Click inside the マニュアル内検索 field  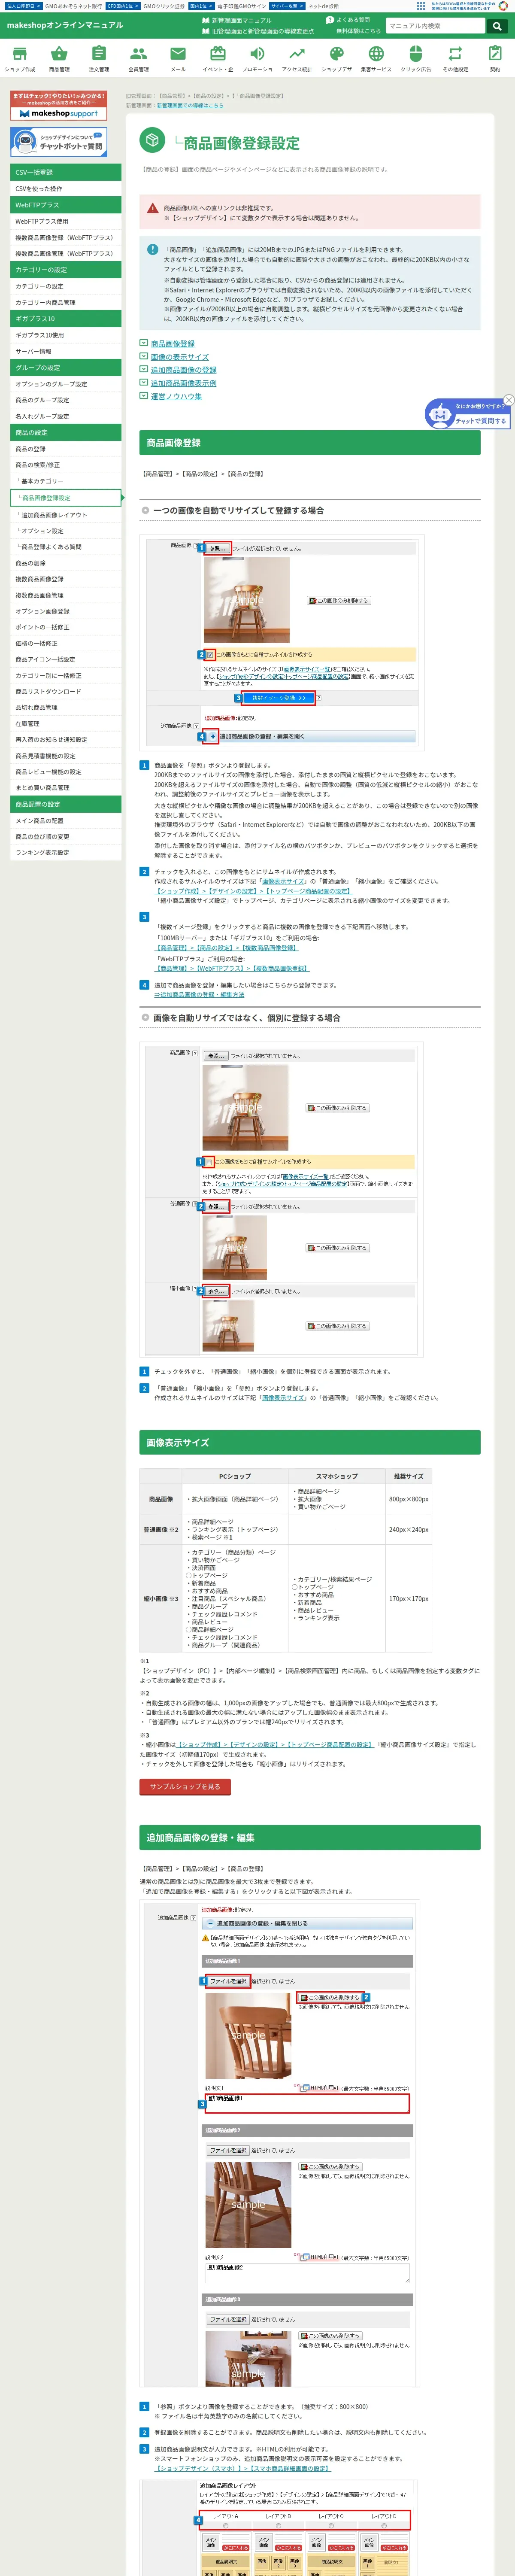(435, 26)
